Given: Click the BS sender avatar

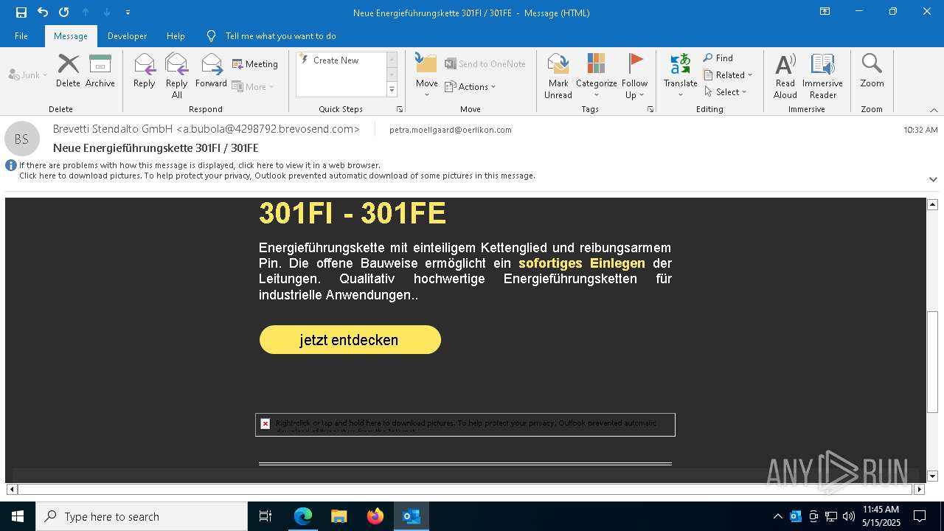Looking at the screenshot, I should tap(21, 139).
